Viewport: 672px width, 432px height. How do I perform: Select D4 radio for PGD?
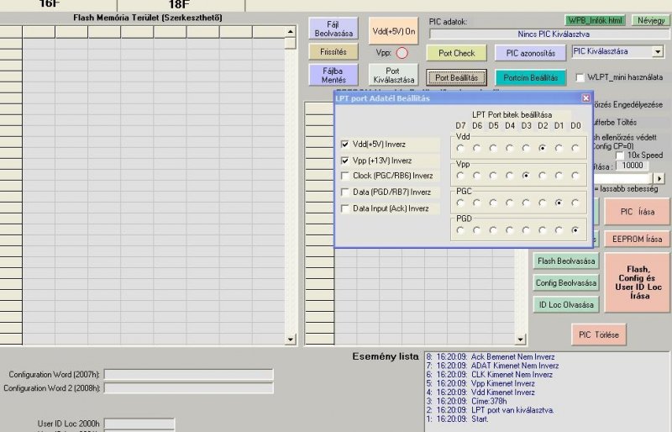[510, 230]
